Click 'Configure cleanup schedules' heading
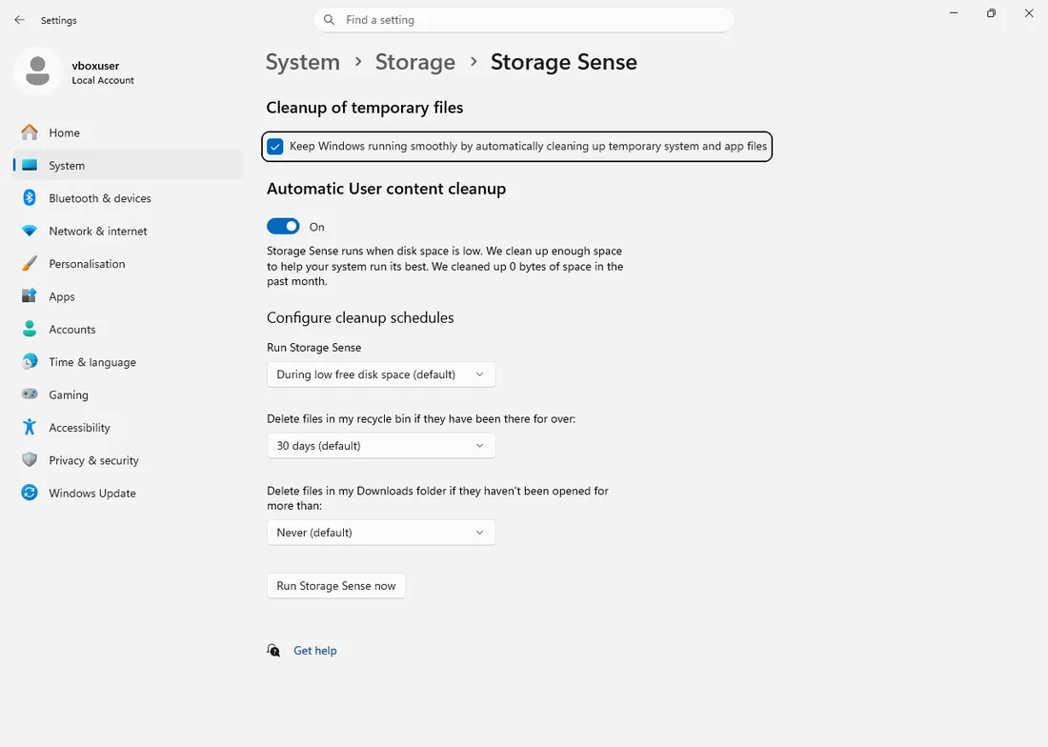1048x747 pixels. point(360,317)
